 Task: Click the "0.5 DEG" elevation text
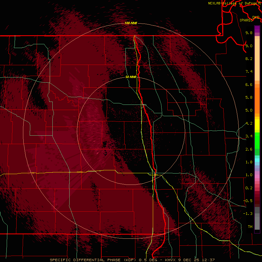[148, 260]
